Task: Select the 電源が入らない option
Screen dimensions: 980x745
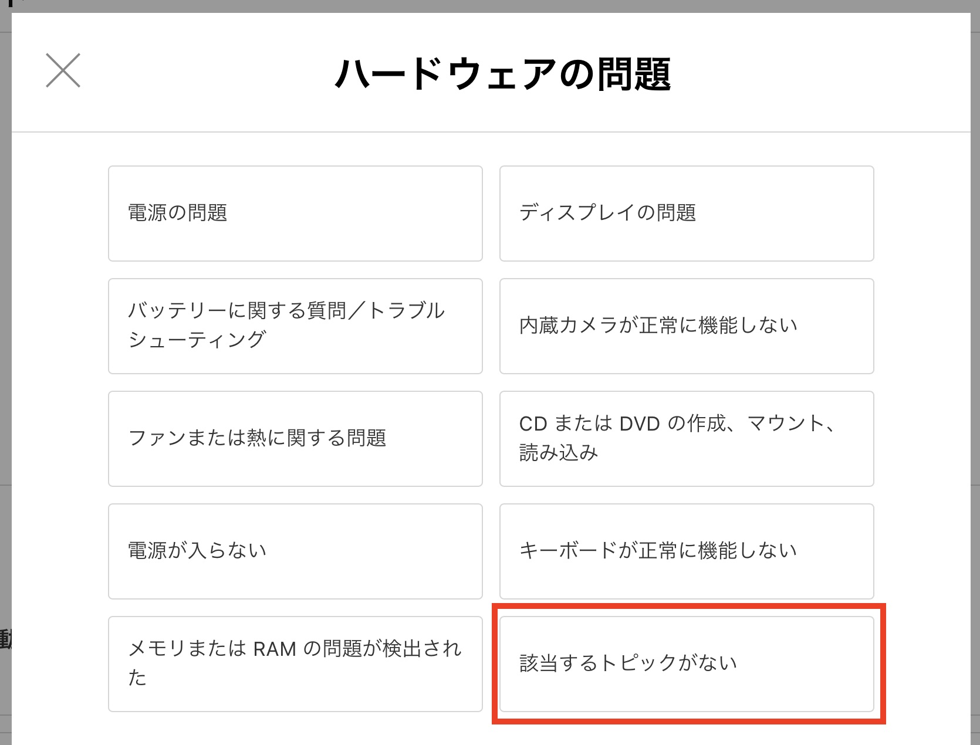Action: point(295,551)
